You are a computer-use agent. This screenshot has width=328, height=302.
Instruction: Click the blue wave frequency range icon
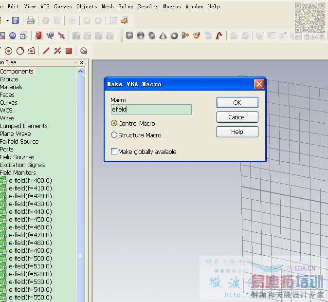point(13,36)
